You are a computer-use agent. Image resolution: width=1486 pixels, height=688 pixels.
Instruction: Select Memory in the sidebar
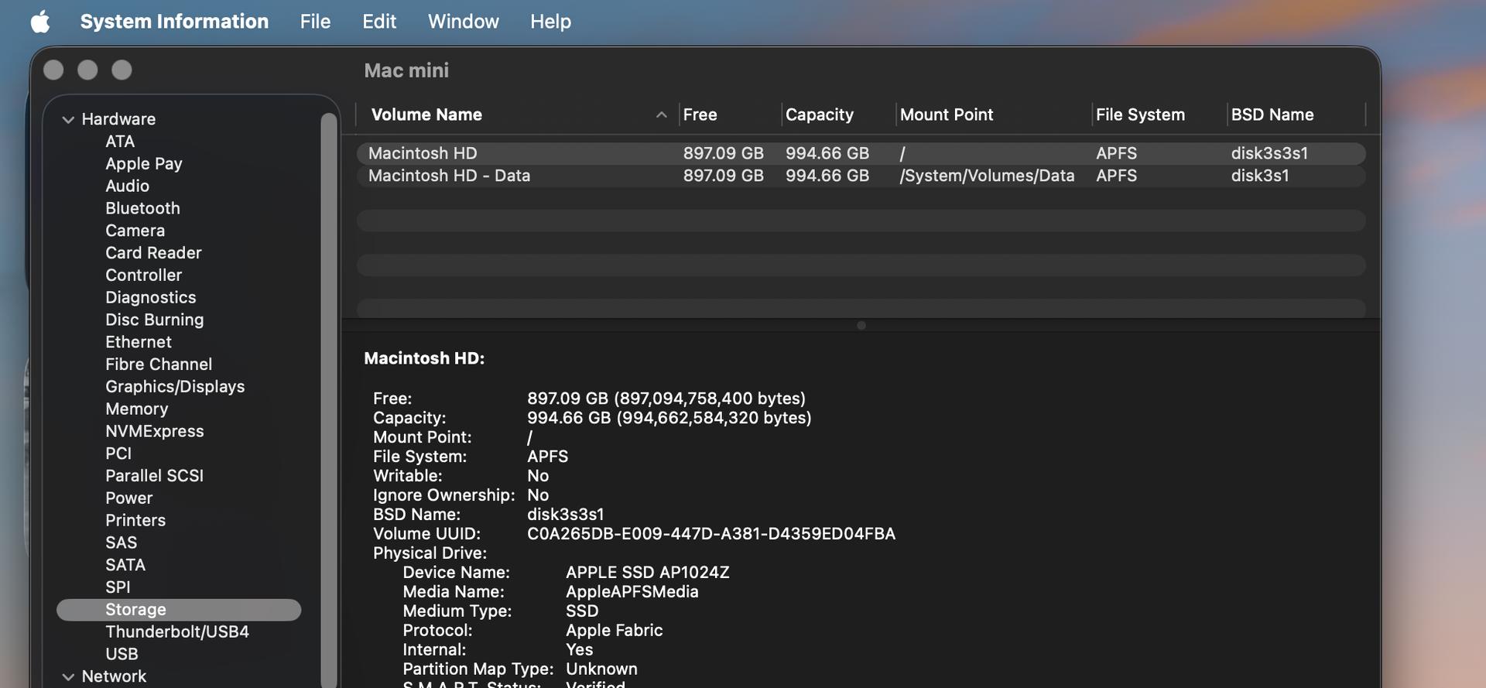137,409
